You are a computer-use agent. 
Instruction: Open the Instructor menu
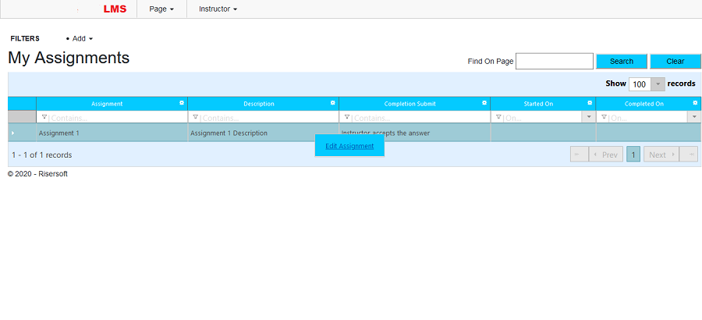(218, 9)
